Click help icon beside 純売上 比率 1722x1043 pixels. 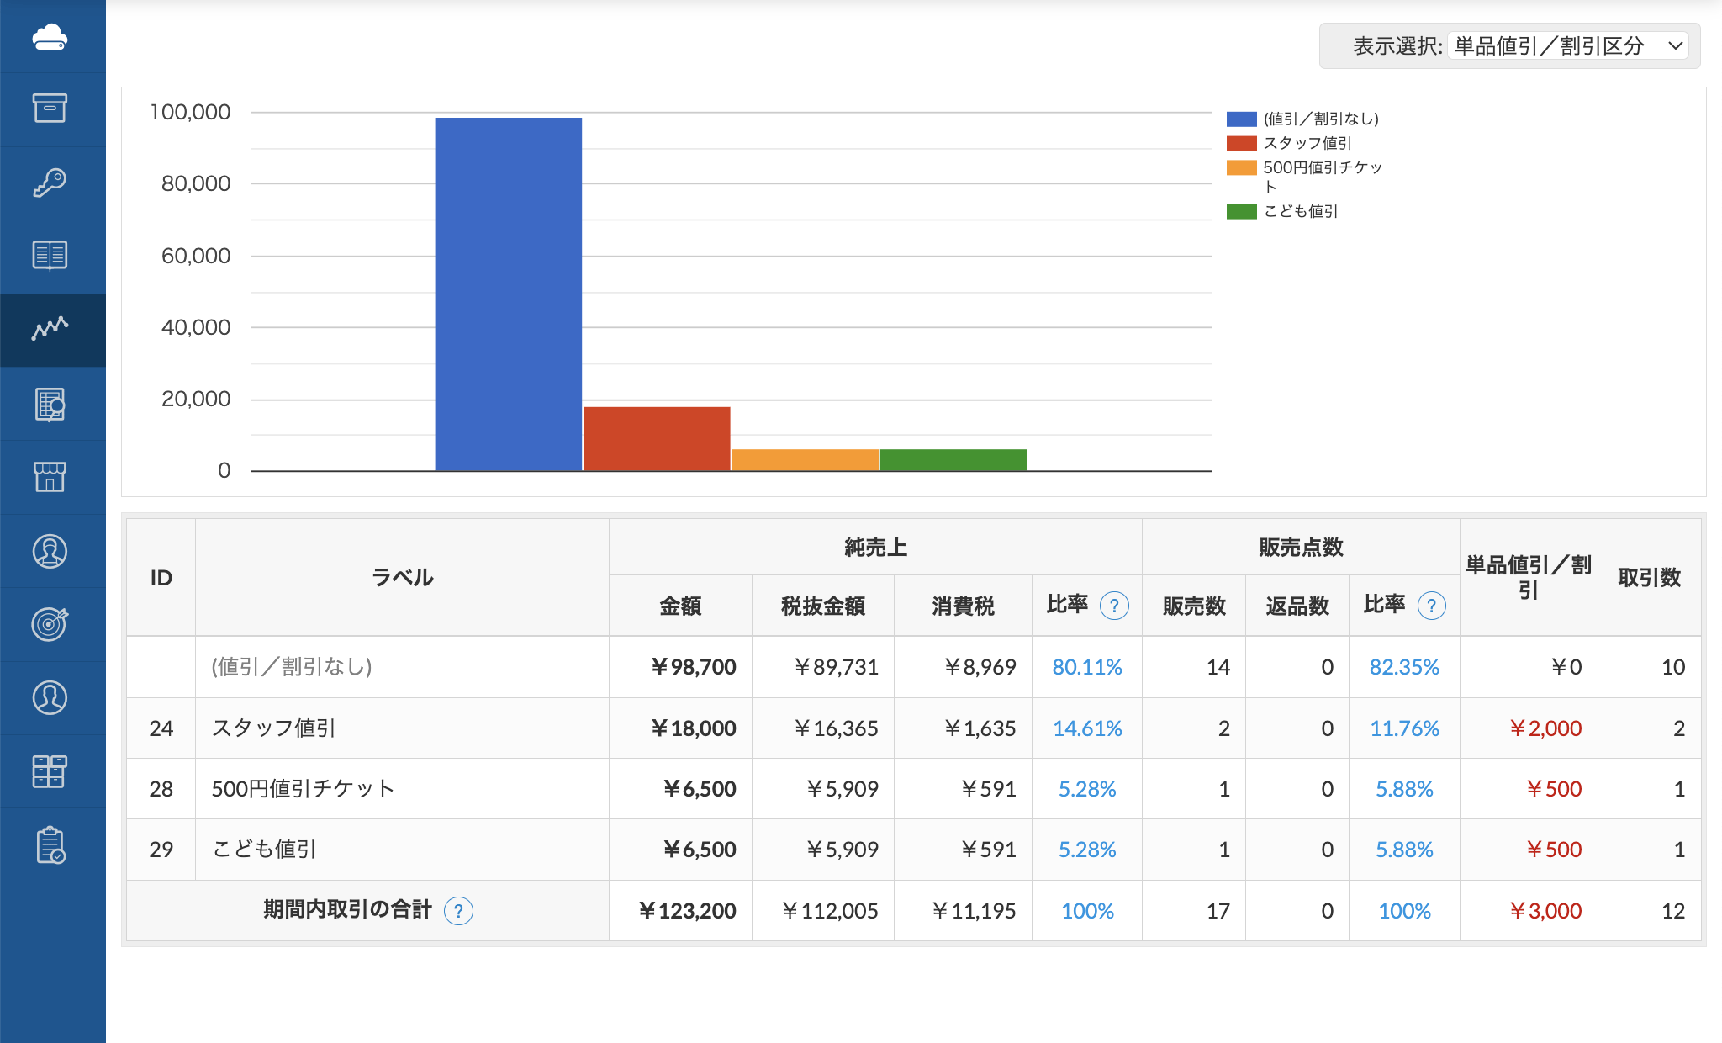[x=1114, y=606]
